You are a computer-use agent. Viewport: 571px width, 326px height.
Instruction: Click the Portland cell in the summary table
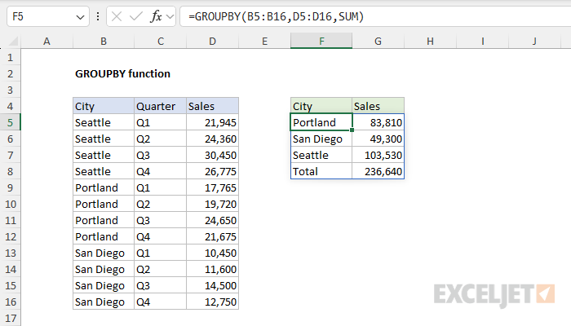click(x=321, y=122)
